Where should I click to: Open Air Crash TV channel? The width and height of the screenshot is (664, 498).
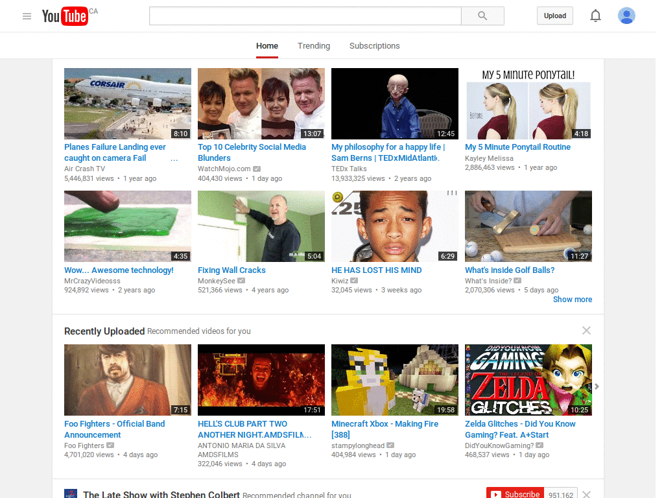(x=85, y=169)
